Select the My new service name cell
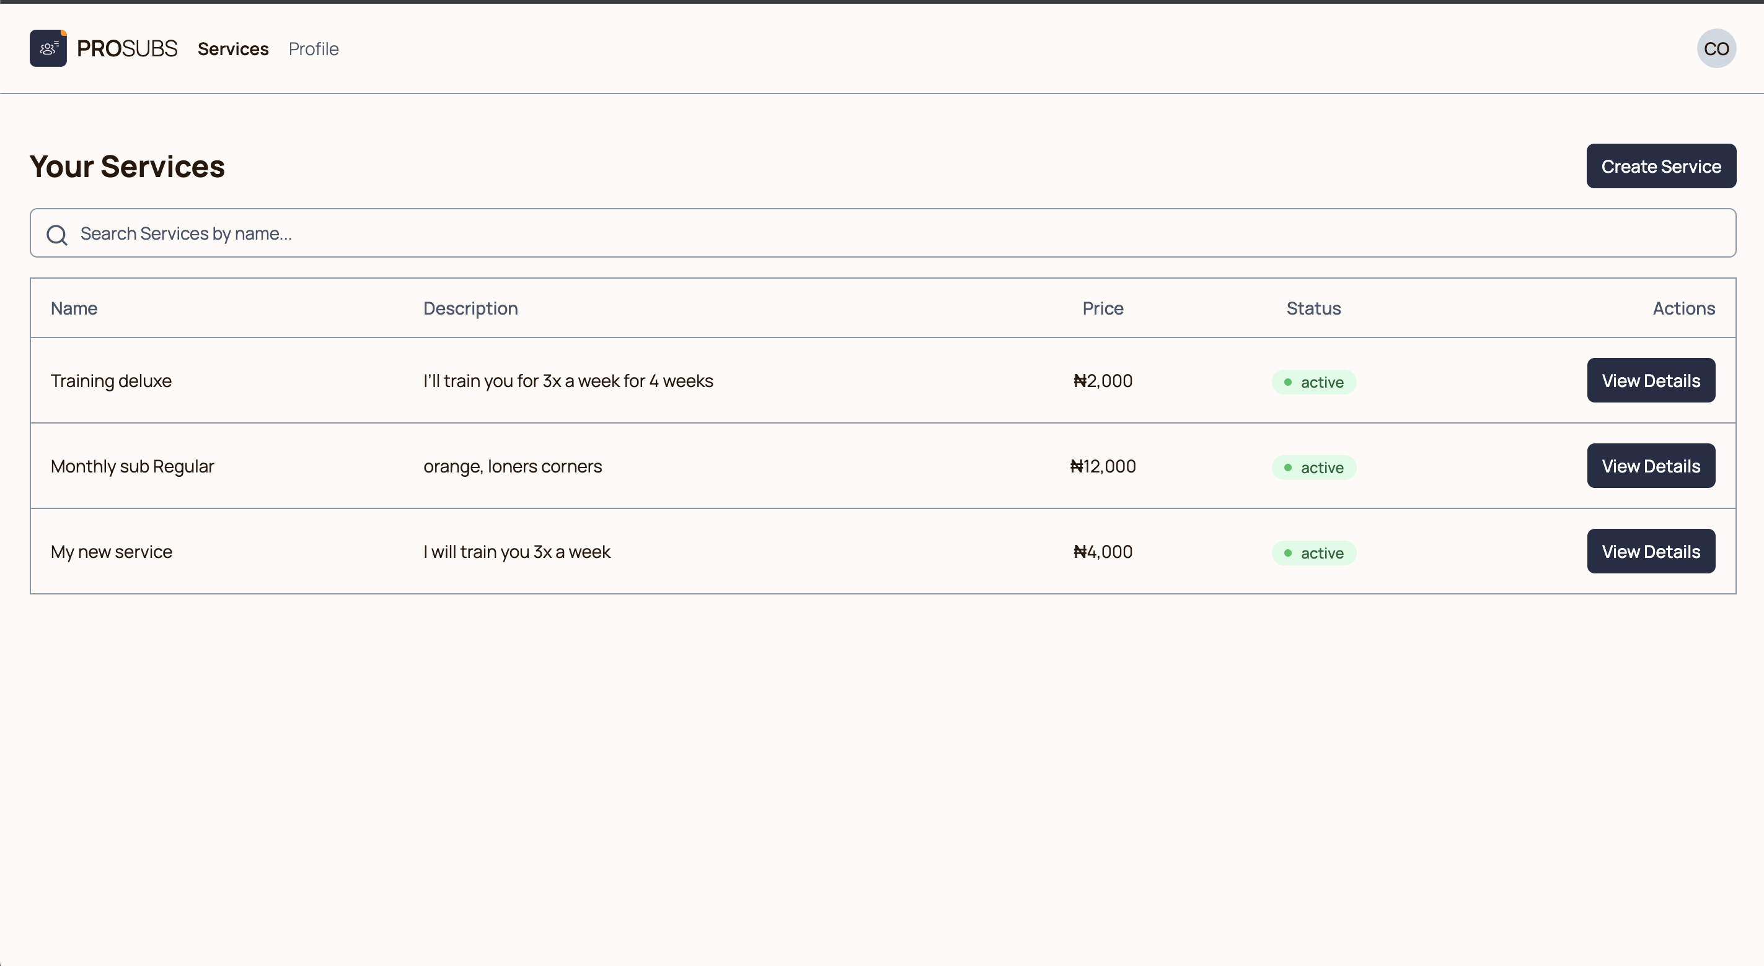 (x=112, y=551)
